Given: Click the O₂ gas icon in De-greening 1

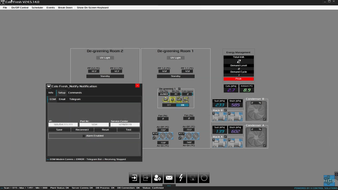Looking at the screenshot, I should [172, 99].
